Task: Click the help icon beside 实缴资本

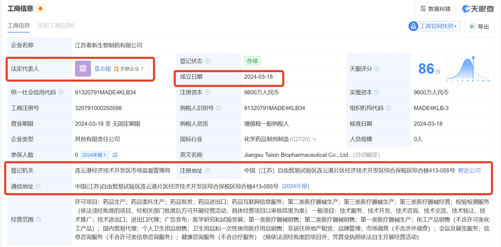Action: click(x=377, y=92)
